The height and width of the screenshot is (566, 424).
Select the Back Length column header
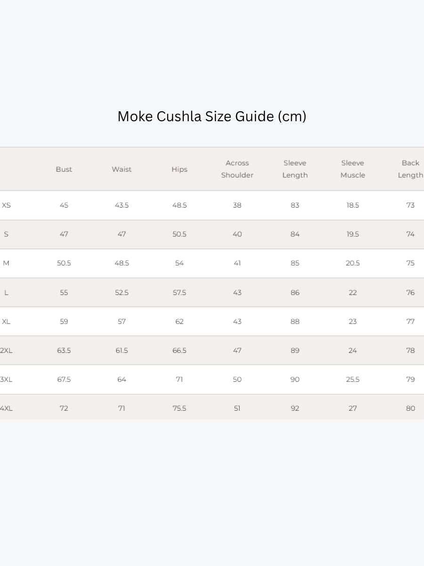click(410, 169)
